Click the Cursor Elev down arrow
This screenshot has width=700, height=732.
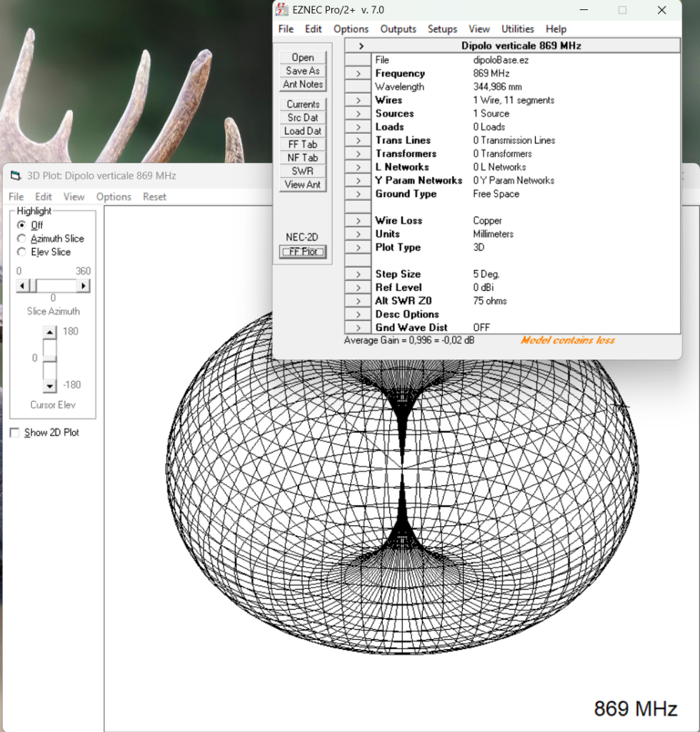pos(50,386)
